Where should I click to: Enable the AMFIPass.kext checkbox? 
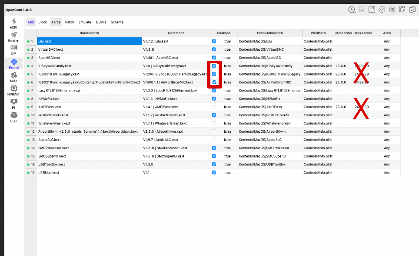pos(214,107)
